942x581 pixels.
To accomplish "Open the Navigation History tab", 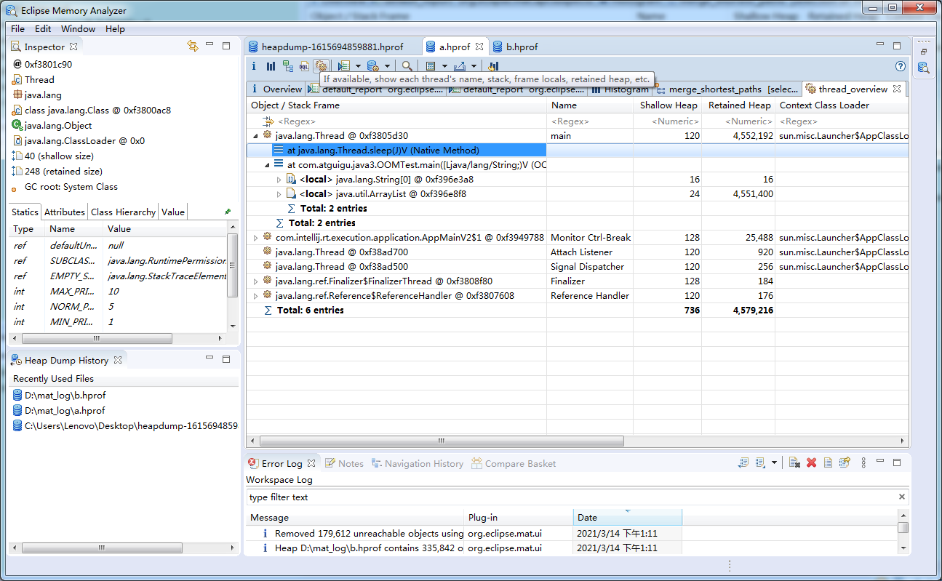I will click(x=417, y=463).
